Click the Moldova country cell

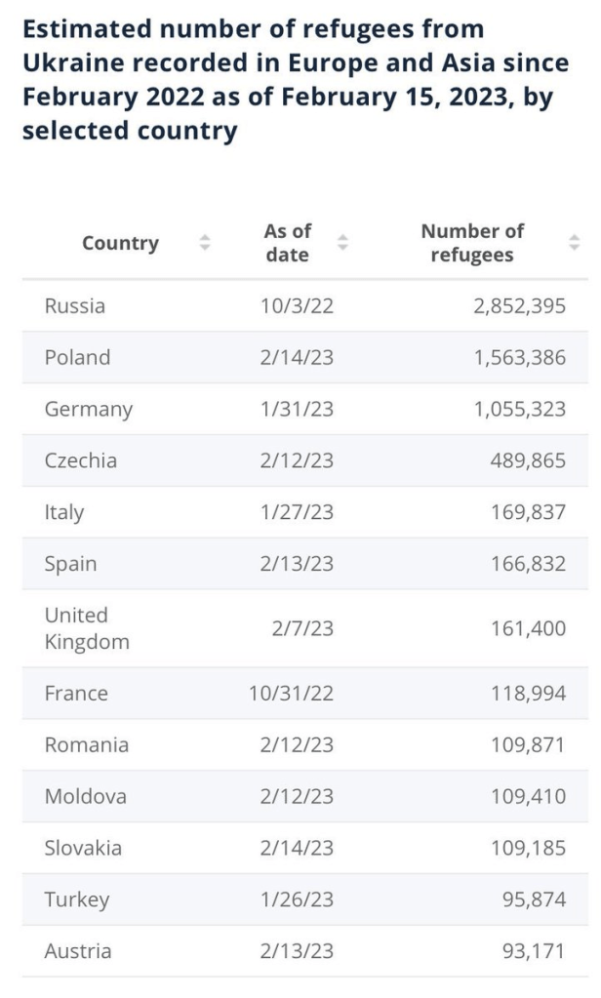(x=86, y=797)
